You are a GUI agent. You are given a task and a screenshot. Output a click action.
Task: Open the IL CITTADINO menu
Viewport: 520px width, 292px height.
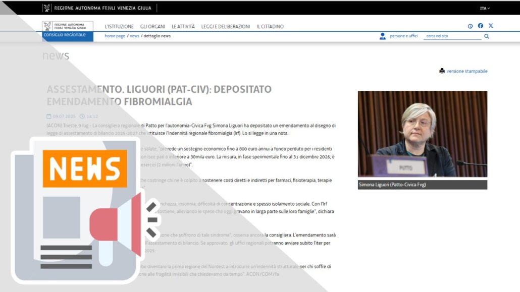tap(270, 26)
